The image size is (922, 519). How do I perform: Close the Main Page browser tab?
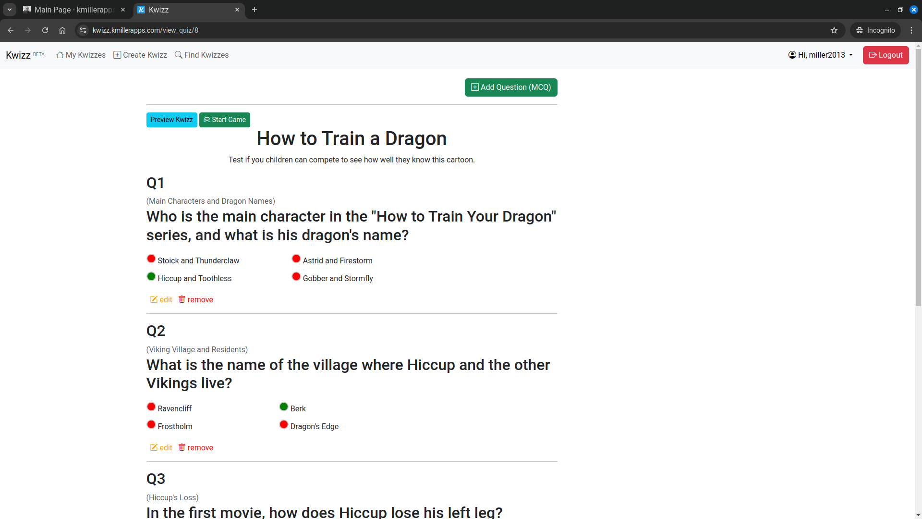coord(123,10)
